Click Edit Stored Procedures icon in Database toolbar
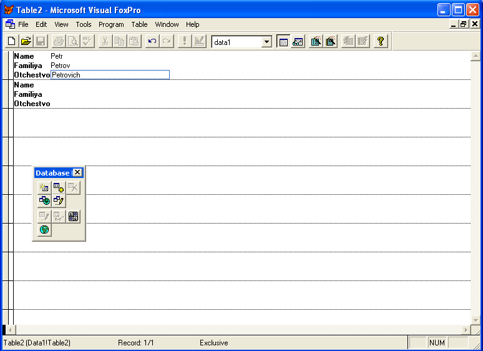Viewport: 483px width, 351px height. [x=73, y=216]
